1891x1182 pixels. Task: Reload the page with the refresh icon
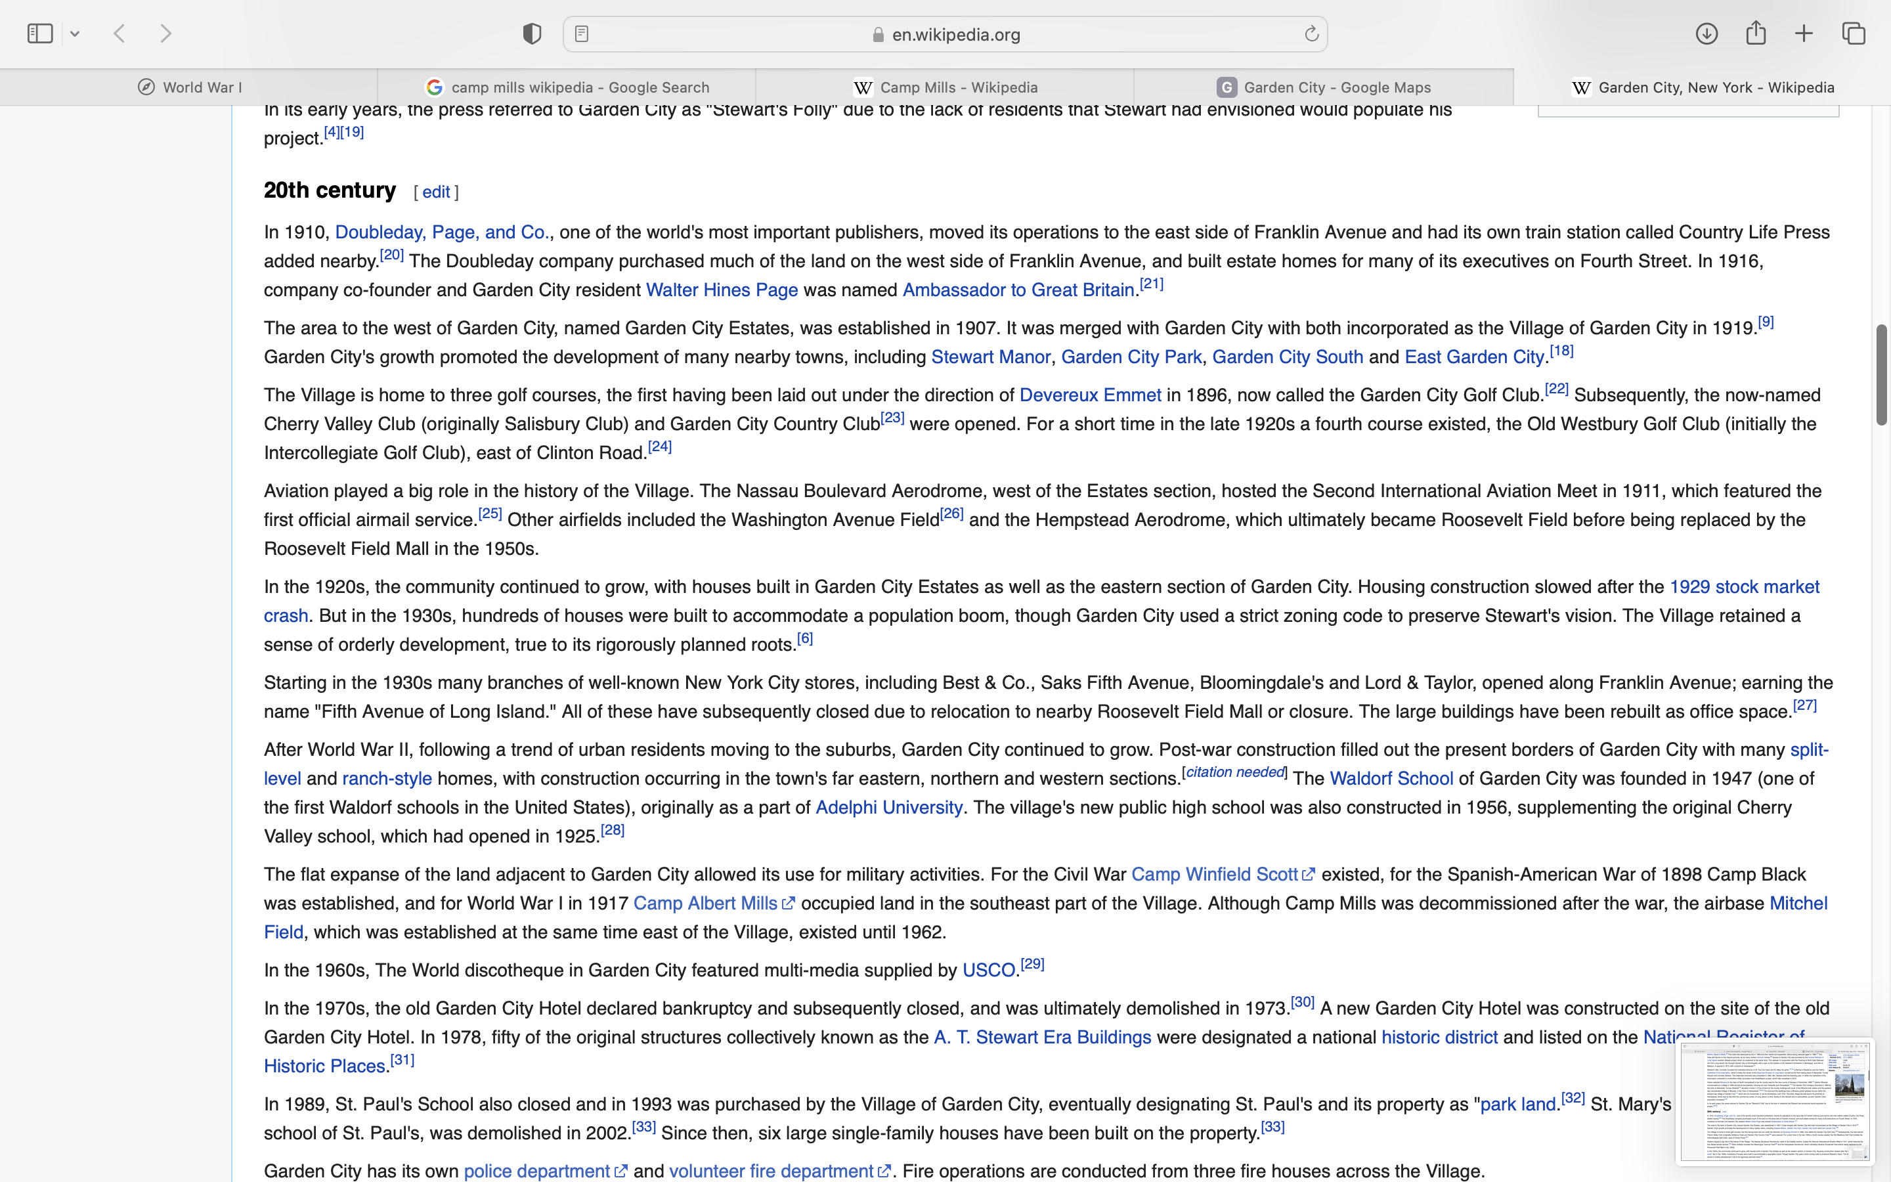1311,33
